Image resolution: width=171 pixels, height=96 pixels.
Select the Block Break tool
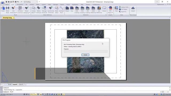(x=7, y=10)
